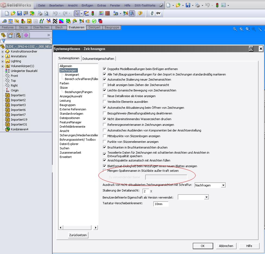This screenshot has height=254, width=265.
Task: Open the Benutzerdefinierte Eigenschaft als Version dropdown
Action: [206, 197]
